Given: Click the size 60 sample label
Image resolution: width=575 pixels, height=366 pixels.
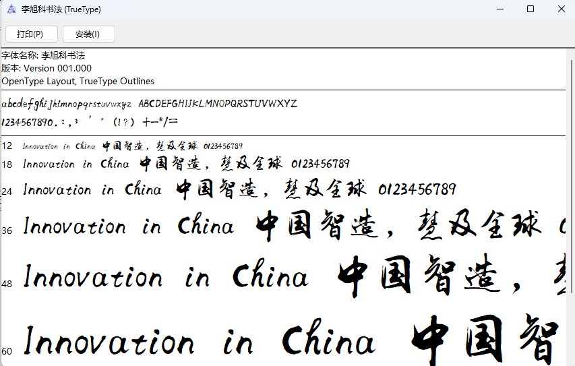Looking at the screenshot, I should [7, 350].
